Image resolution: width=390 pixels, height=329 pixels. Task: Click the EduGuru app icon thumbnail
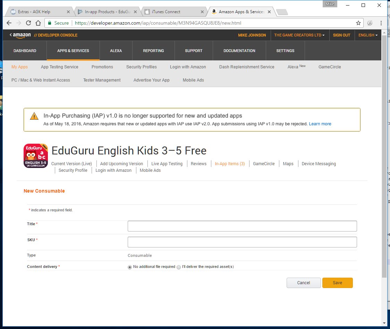click(x=36, y=156)
